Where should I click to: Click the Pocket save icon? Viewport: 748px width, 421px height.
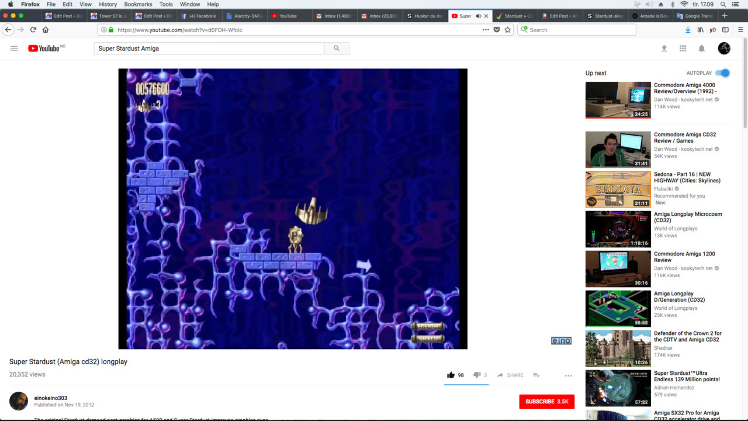coord(497,30)
